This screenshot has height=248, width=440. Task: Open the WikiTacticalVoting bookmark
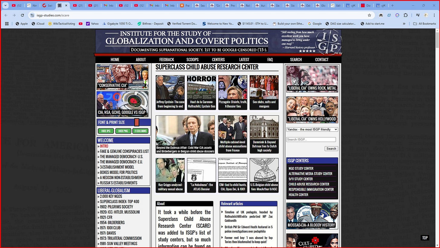point(62,24)
